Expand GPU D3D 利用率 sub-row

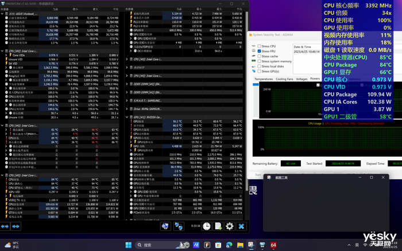tap(131, 38)
